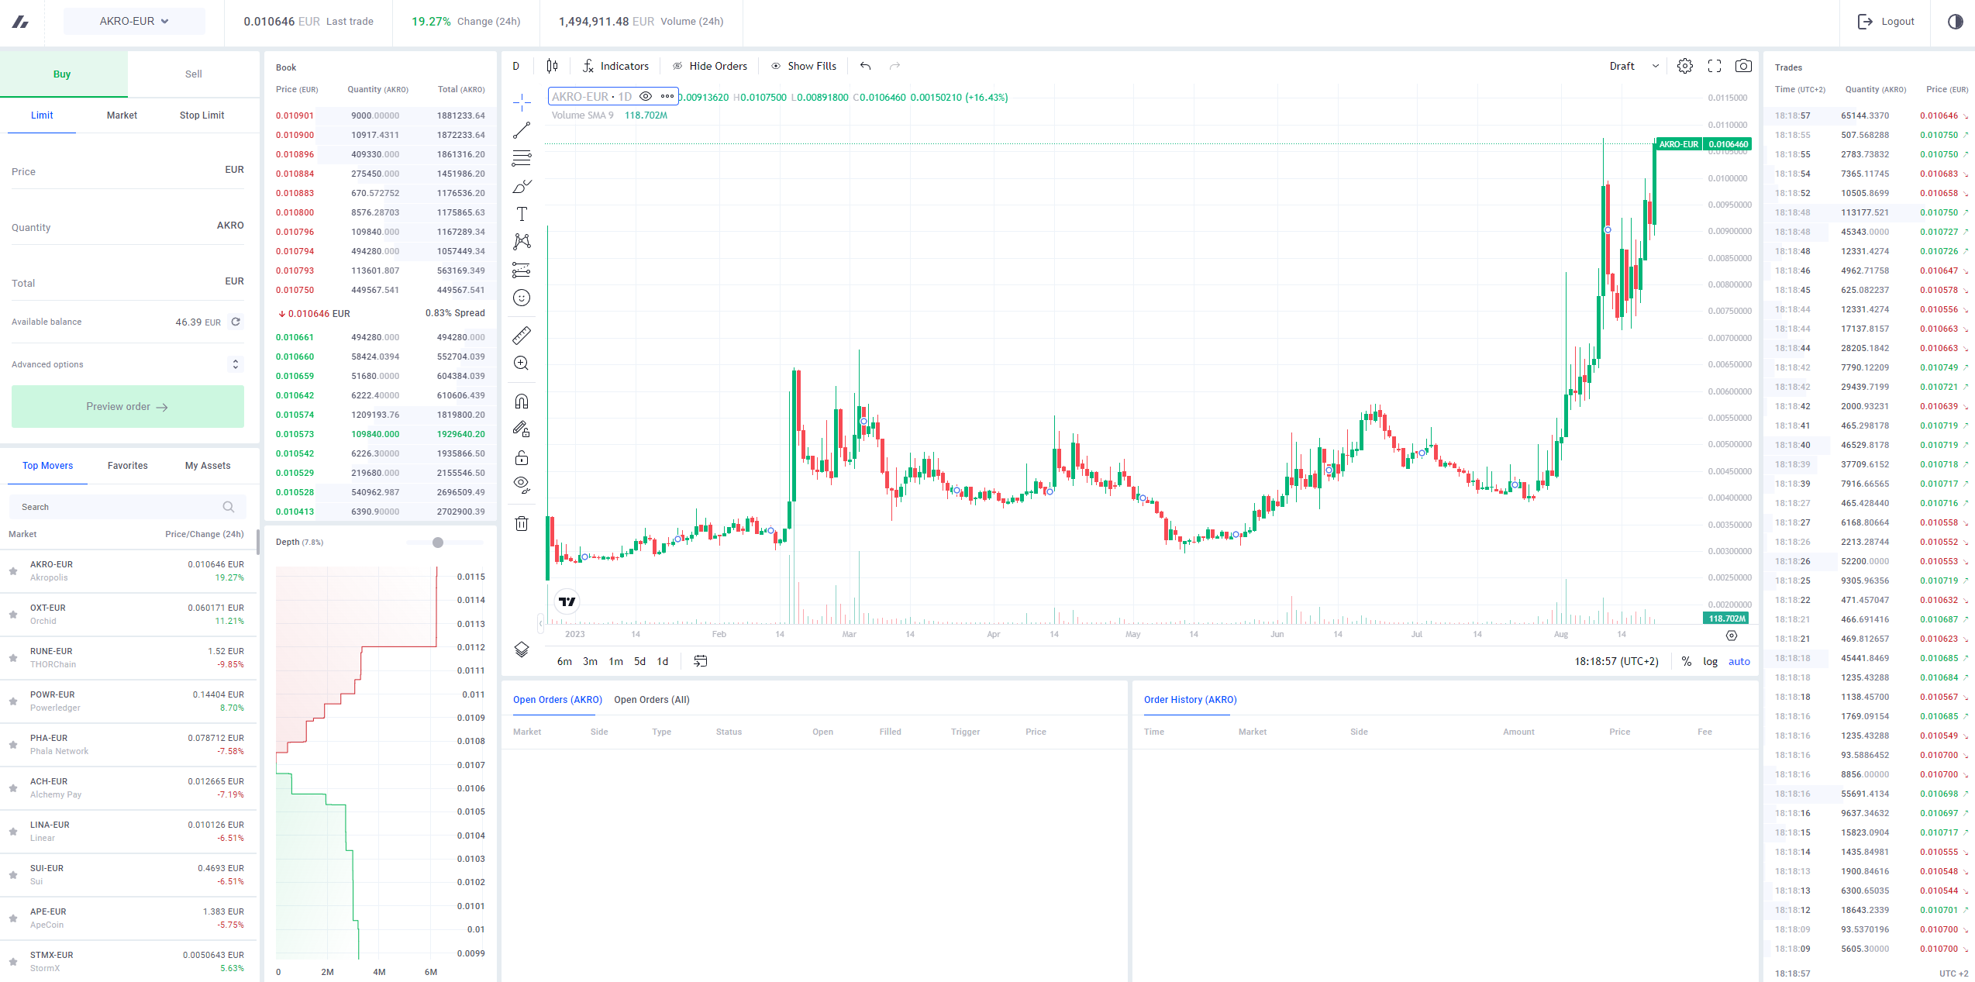1975x982 pixels.
Task: Open the Open Orders (All) tab
Action: tap(651, 699)
